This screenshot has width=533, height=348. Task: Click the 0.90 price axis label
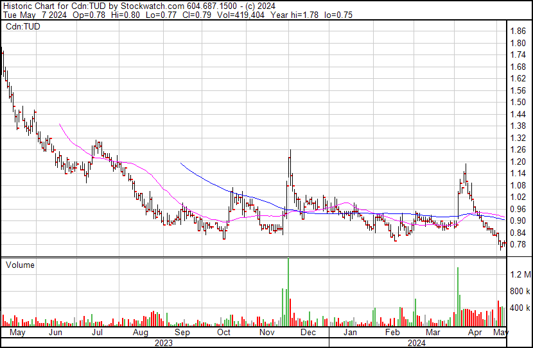[518, 221]
